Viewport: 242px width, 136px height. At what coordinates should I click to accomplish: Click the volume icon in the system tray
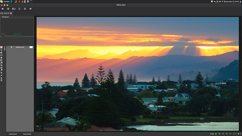point(220,1)
